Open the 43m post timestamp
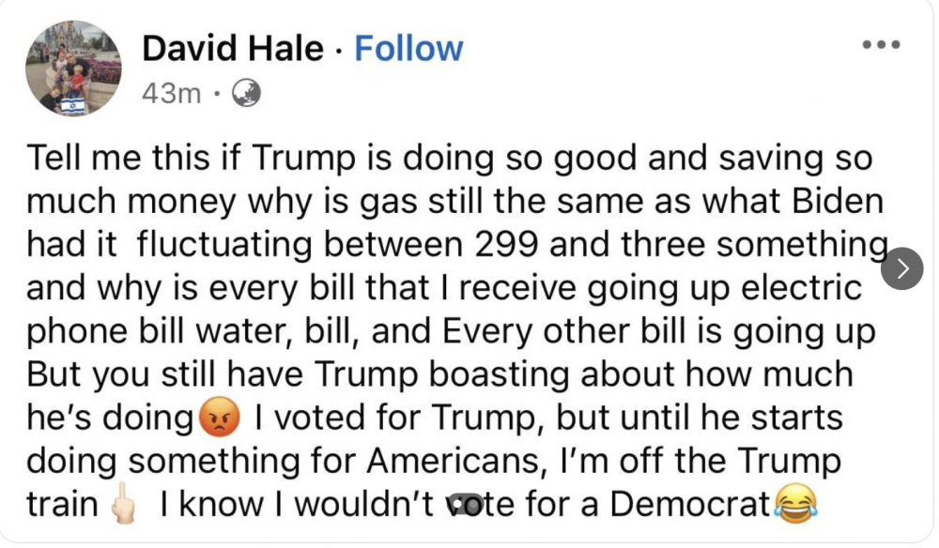This screenshot has height=548, width=939. [172, 93]
